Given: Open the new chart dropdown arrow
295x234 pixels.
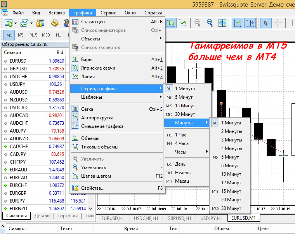Looking at the screenshot, I should click(16, 23).
